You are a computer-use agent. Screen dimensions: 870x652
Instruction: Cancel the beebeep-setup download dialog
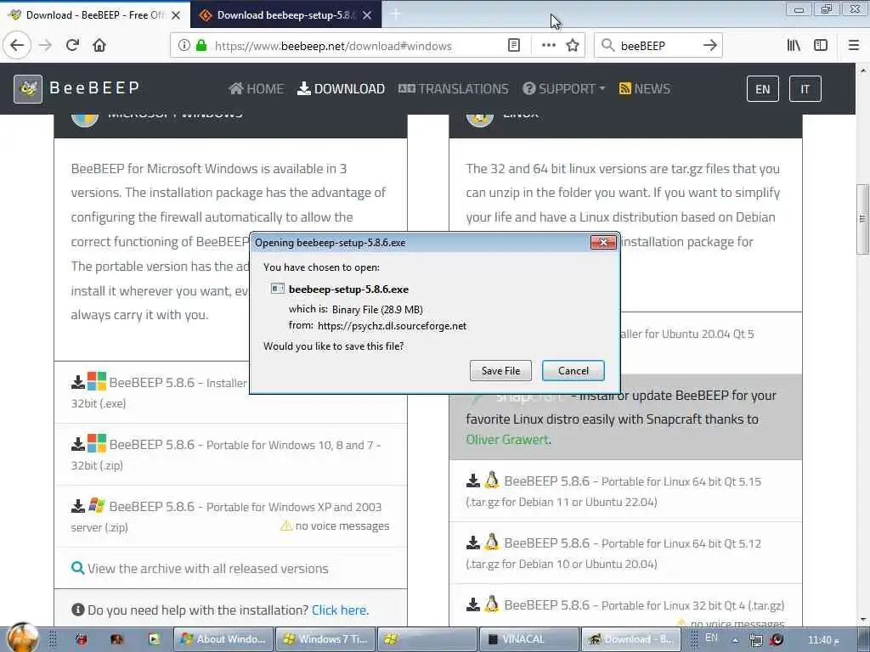pos(573,370)
